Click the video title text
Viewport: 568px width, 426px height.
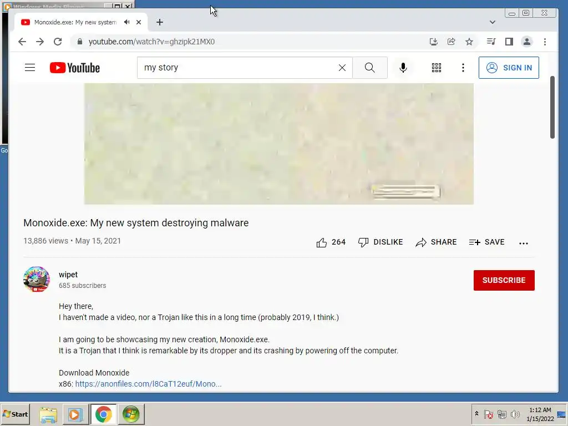136,223
